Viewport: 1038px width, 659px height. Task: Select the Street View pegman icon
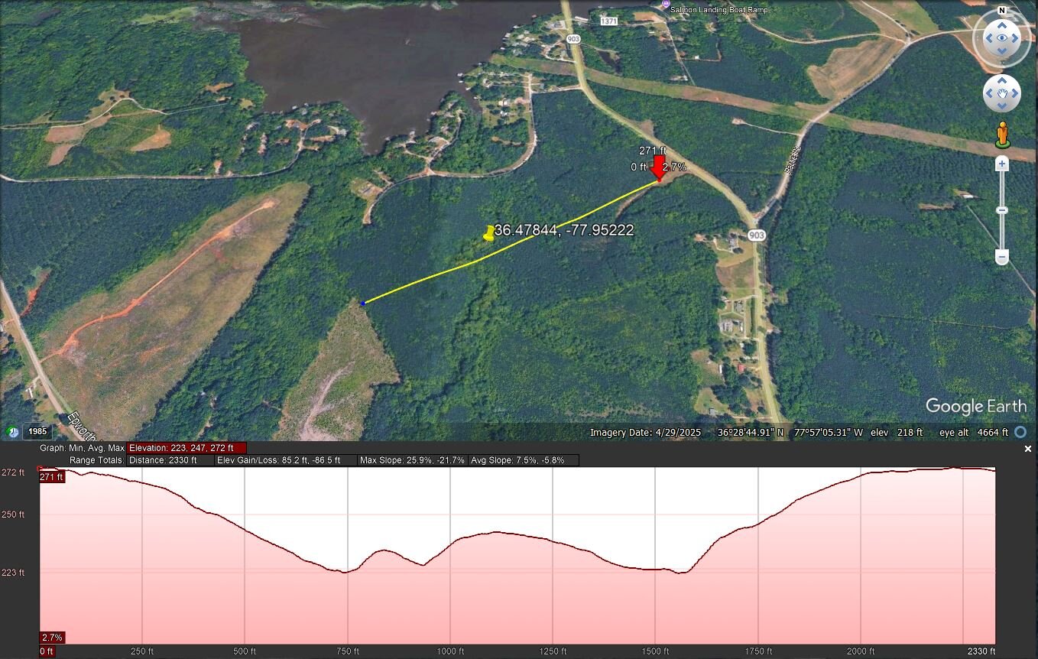[x=1002, y=135]
